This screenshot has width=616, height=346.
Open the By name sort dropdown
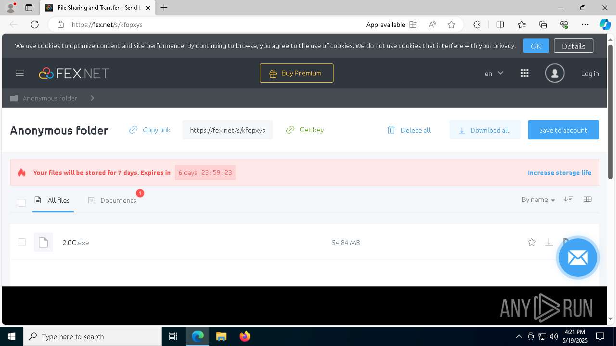coord(538,199)
